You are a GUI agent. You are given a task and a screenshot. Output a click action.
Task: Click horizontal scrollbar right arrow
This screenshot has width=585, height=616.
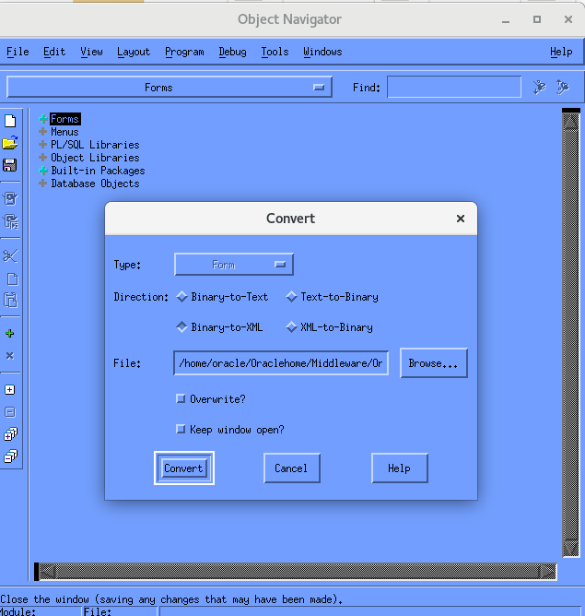(548, 571)
